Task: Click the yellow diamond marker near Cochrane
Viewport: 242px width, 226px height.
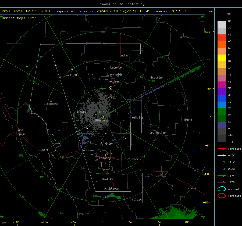Action: (92, 155)
